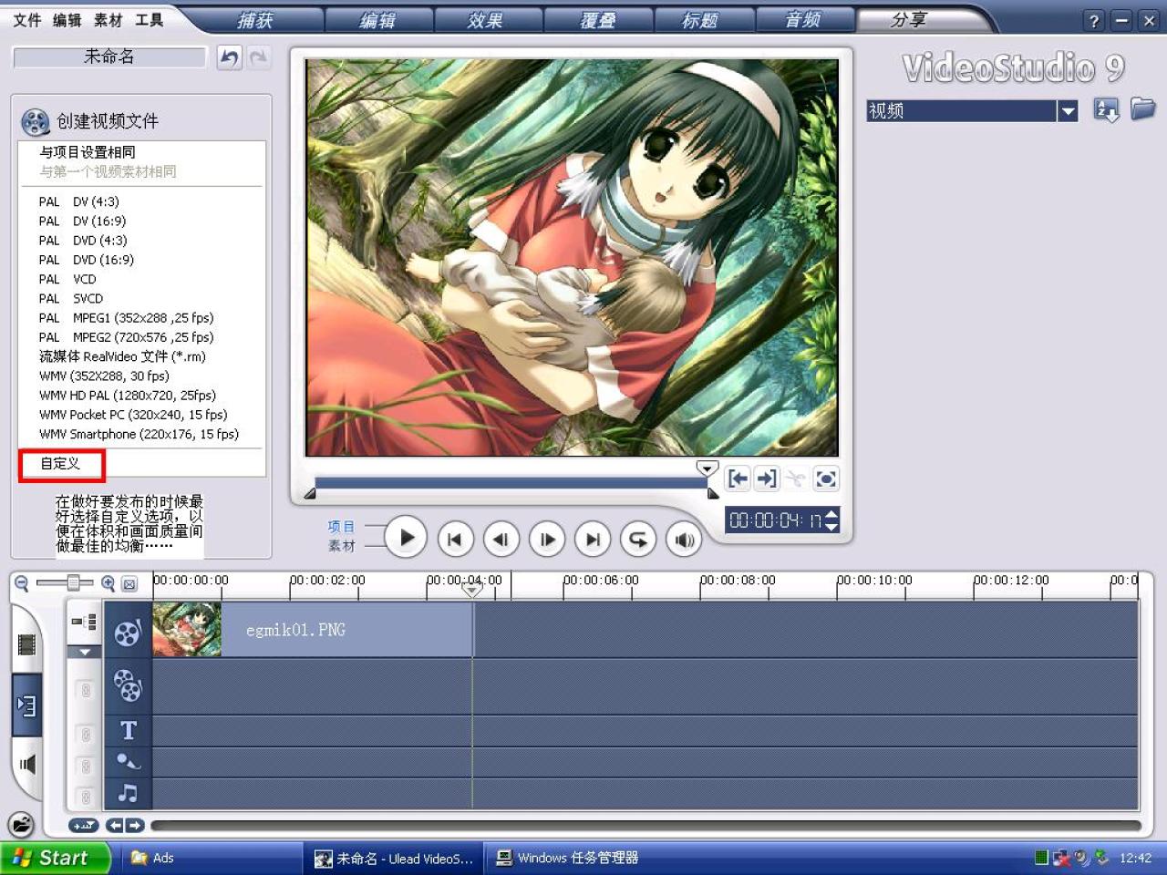The height and width of the screenshot is (875, 1167).
Task: Click the timeline zoom slider
Action: pos(74,582)
